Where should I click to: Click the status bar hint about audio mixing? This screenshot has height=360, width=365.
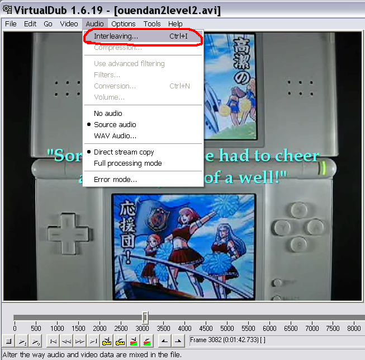pos(92,354)
